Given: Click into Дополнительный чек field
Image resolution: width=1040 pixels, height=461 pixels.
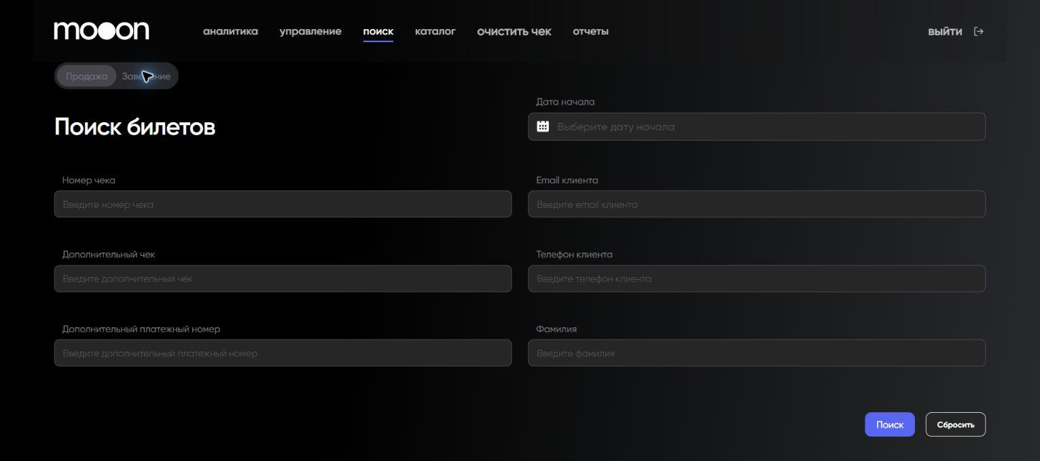Looking at the screenshot, I should point(283,278).
